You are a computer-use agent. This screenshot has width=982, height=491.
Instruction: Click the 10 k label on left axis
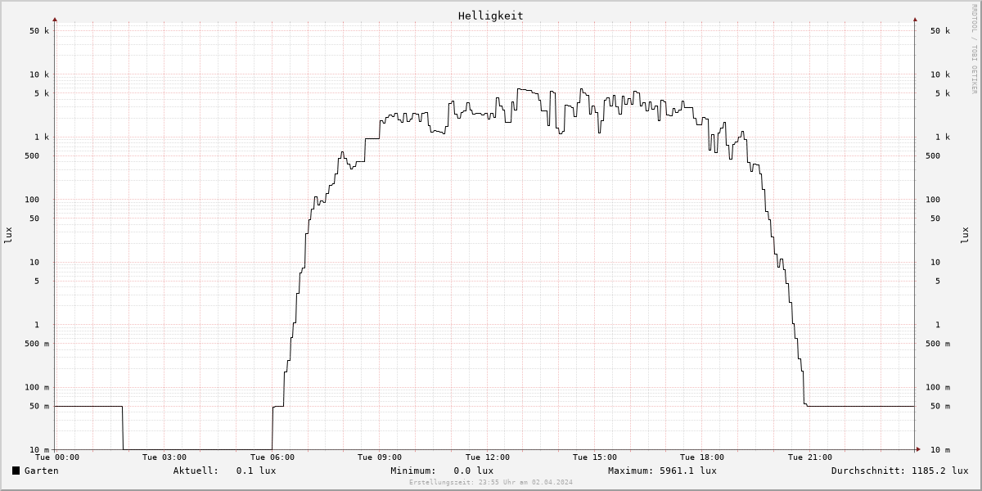[x=39, y=74]
